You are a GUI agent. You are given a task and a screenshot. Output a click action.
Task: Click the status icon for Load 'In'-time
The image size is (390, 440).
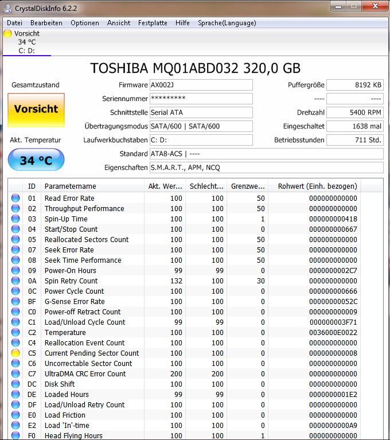pos(15,426)
